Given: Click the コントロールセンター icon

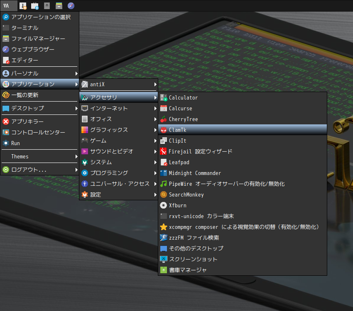Looking at the screenshot, I should click(6, 132).
